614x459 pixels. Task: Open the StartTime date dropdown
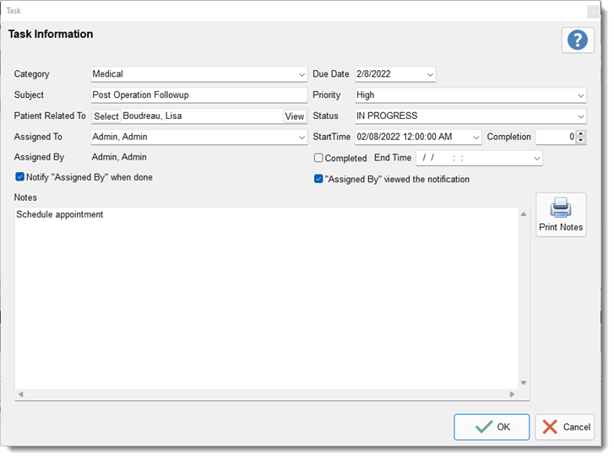point(475,137)
